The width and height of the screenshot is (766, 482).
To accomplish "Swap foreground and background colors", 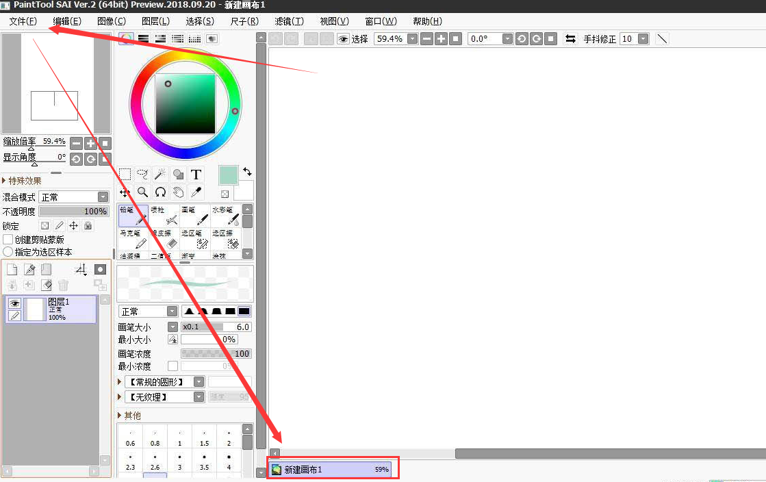I will tap(247, 172).
